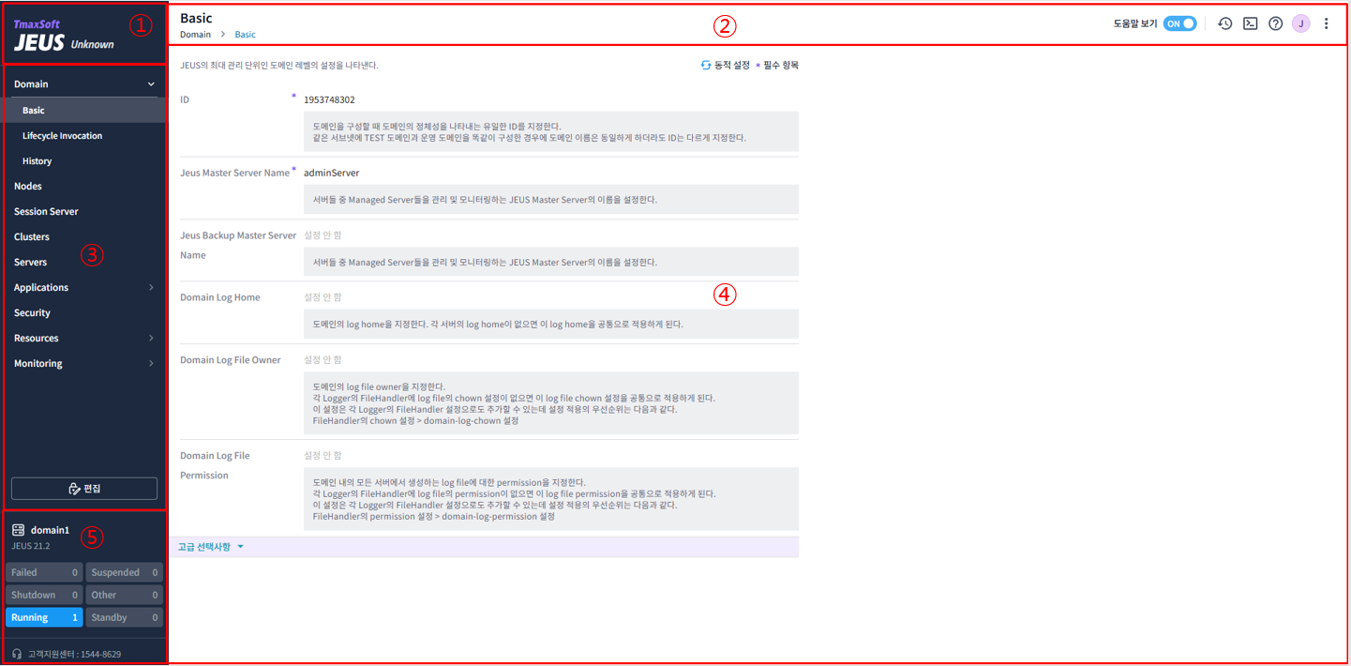
Task: Open Lifecycle Invocation menu item
Action: [x=63, y=136]
